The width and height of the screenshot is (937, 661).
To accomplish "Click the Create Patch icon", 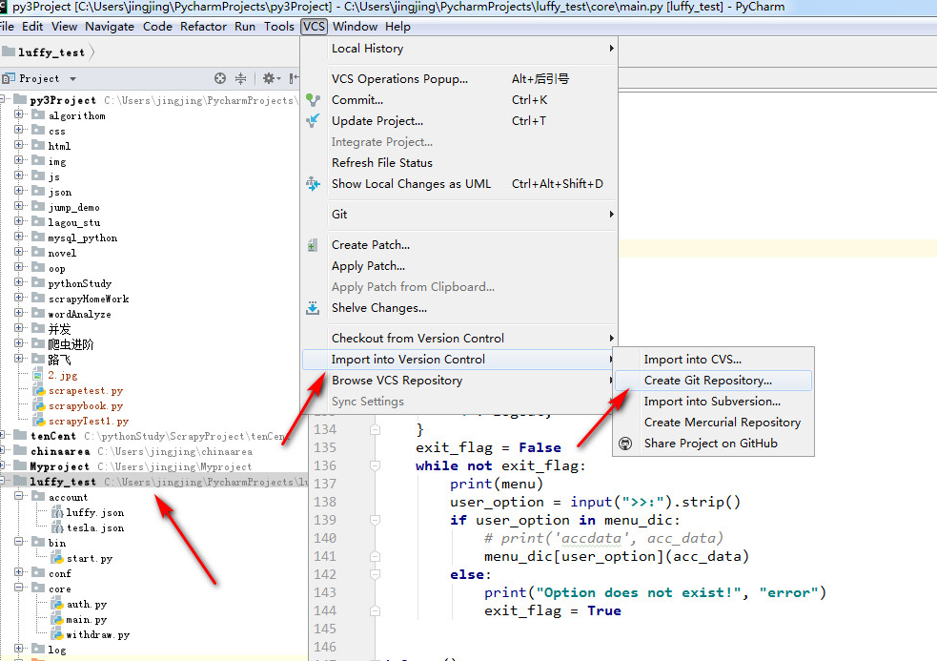I will click(312, 245).
